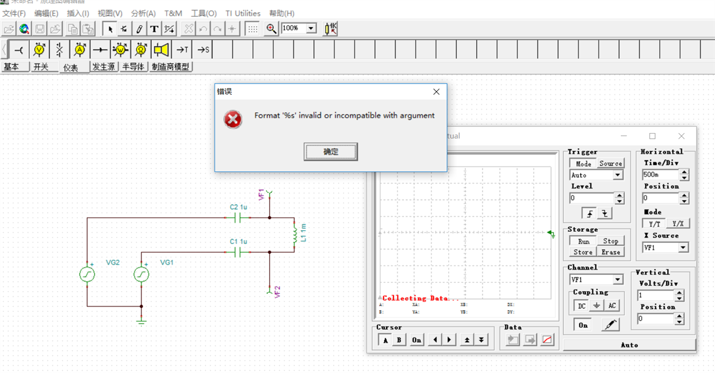Select the →T component icon
715x373 pixels.
click(182, 50)
